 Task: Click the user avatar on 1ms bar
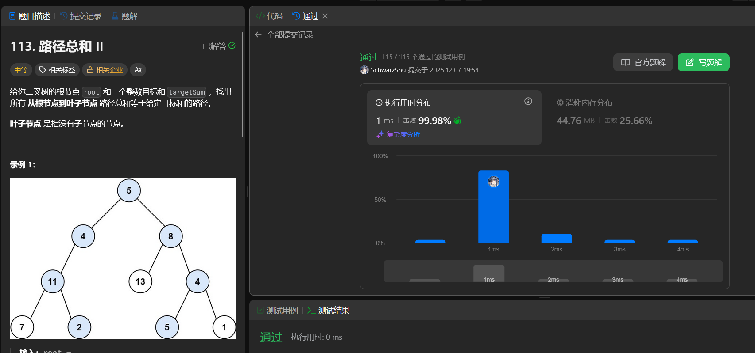(x=494, y=181)
